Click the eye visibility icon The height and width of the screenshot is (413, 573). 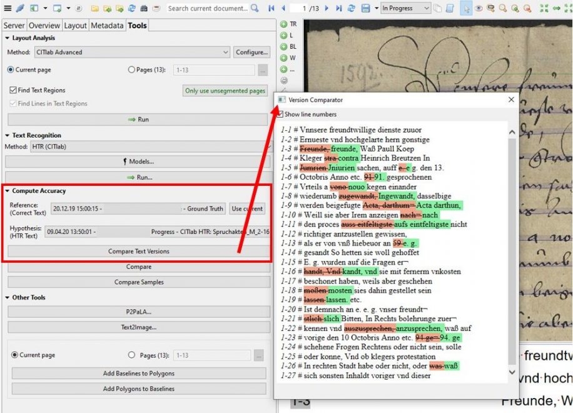479,8
